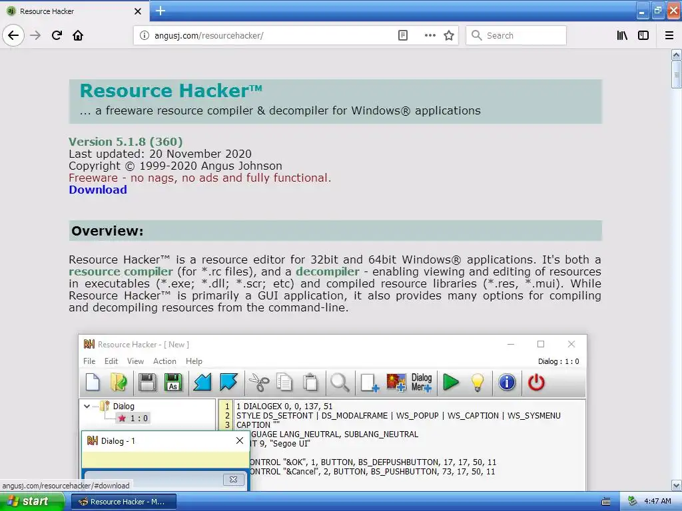Screen dimensions: 682x511
Task: Click the Version 5.1.8 (360) heading
Action: click(x=126, y=142)
